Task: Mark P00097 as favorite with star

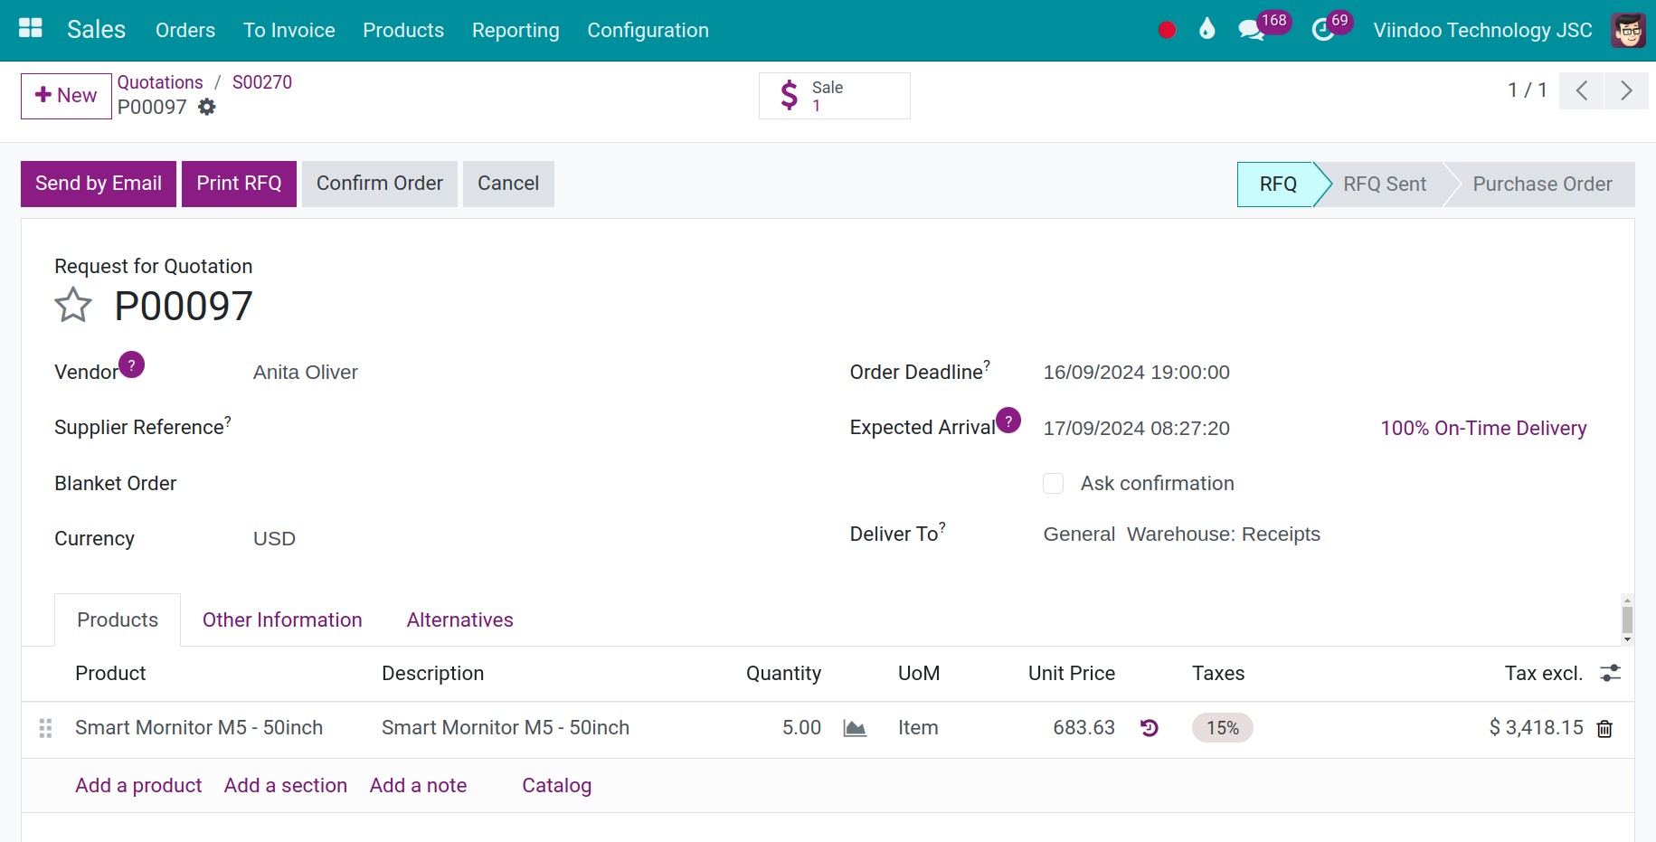Action: coord(73,306)
